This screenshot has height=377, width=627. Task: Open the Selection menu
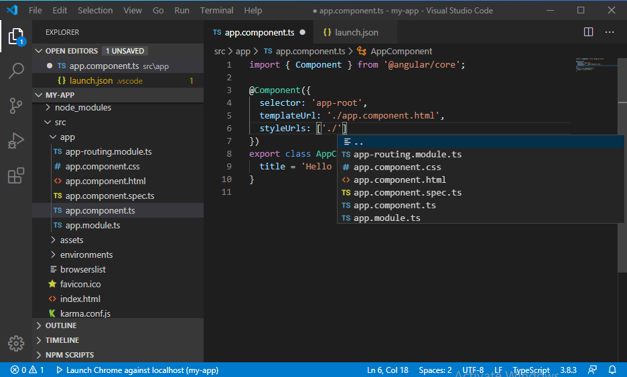[x=95, y=11]
